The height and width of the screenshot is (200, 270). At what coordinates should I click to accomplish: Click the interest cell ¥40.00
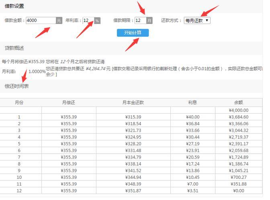pyautogui.click(x=193, y=117)
